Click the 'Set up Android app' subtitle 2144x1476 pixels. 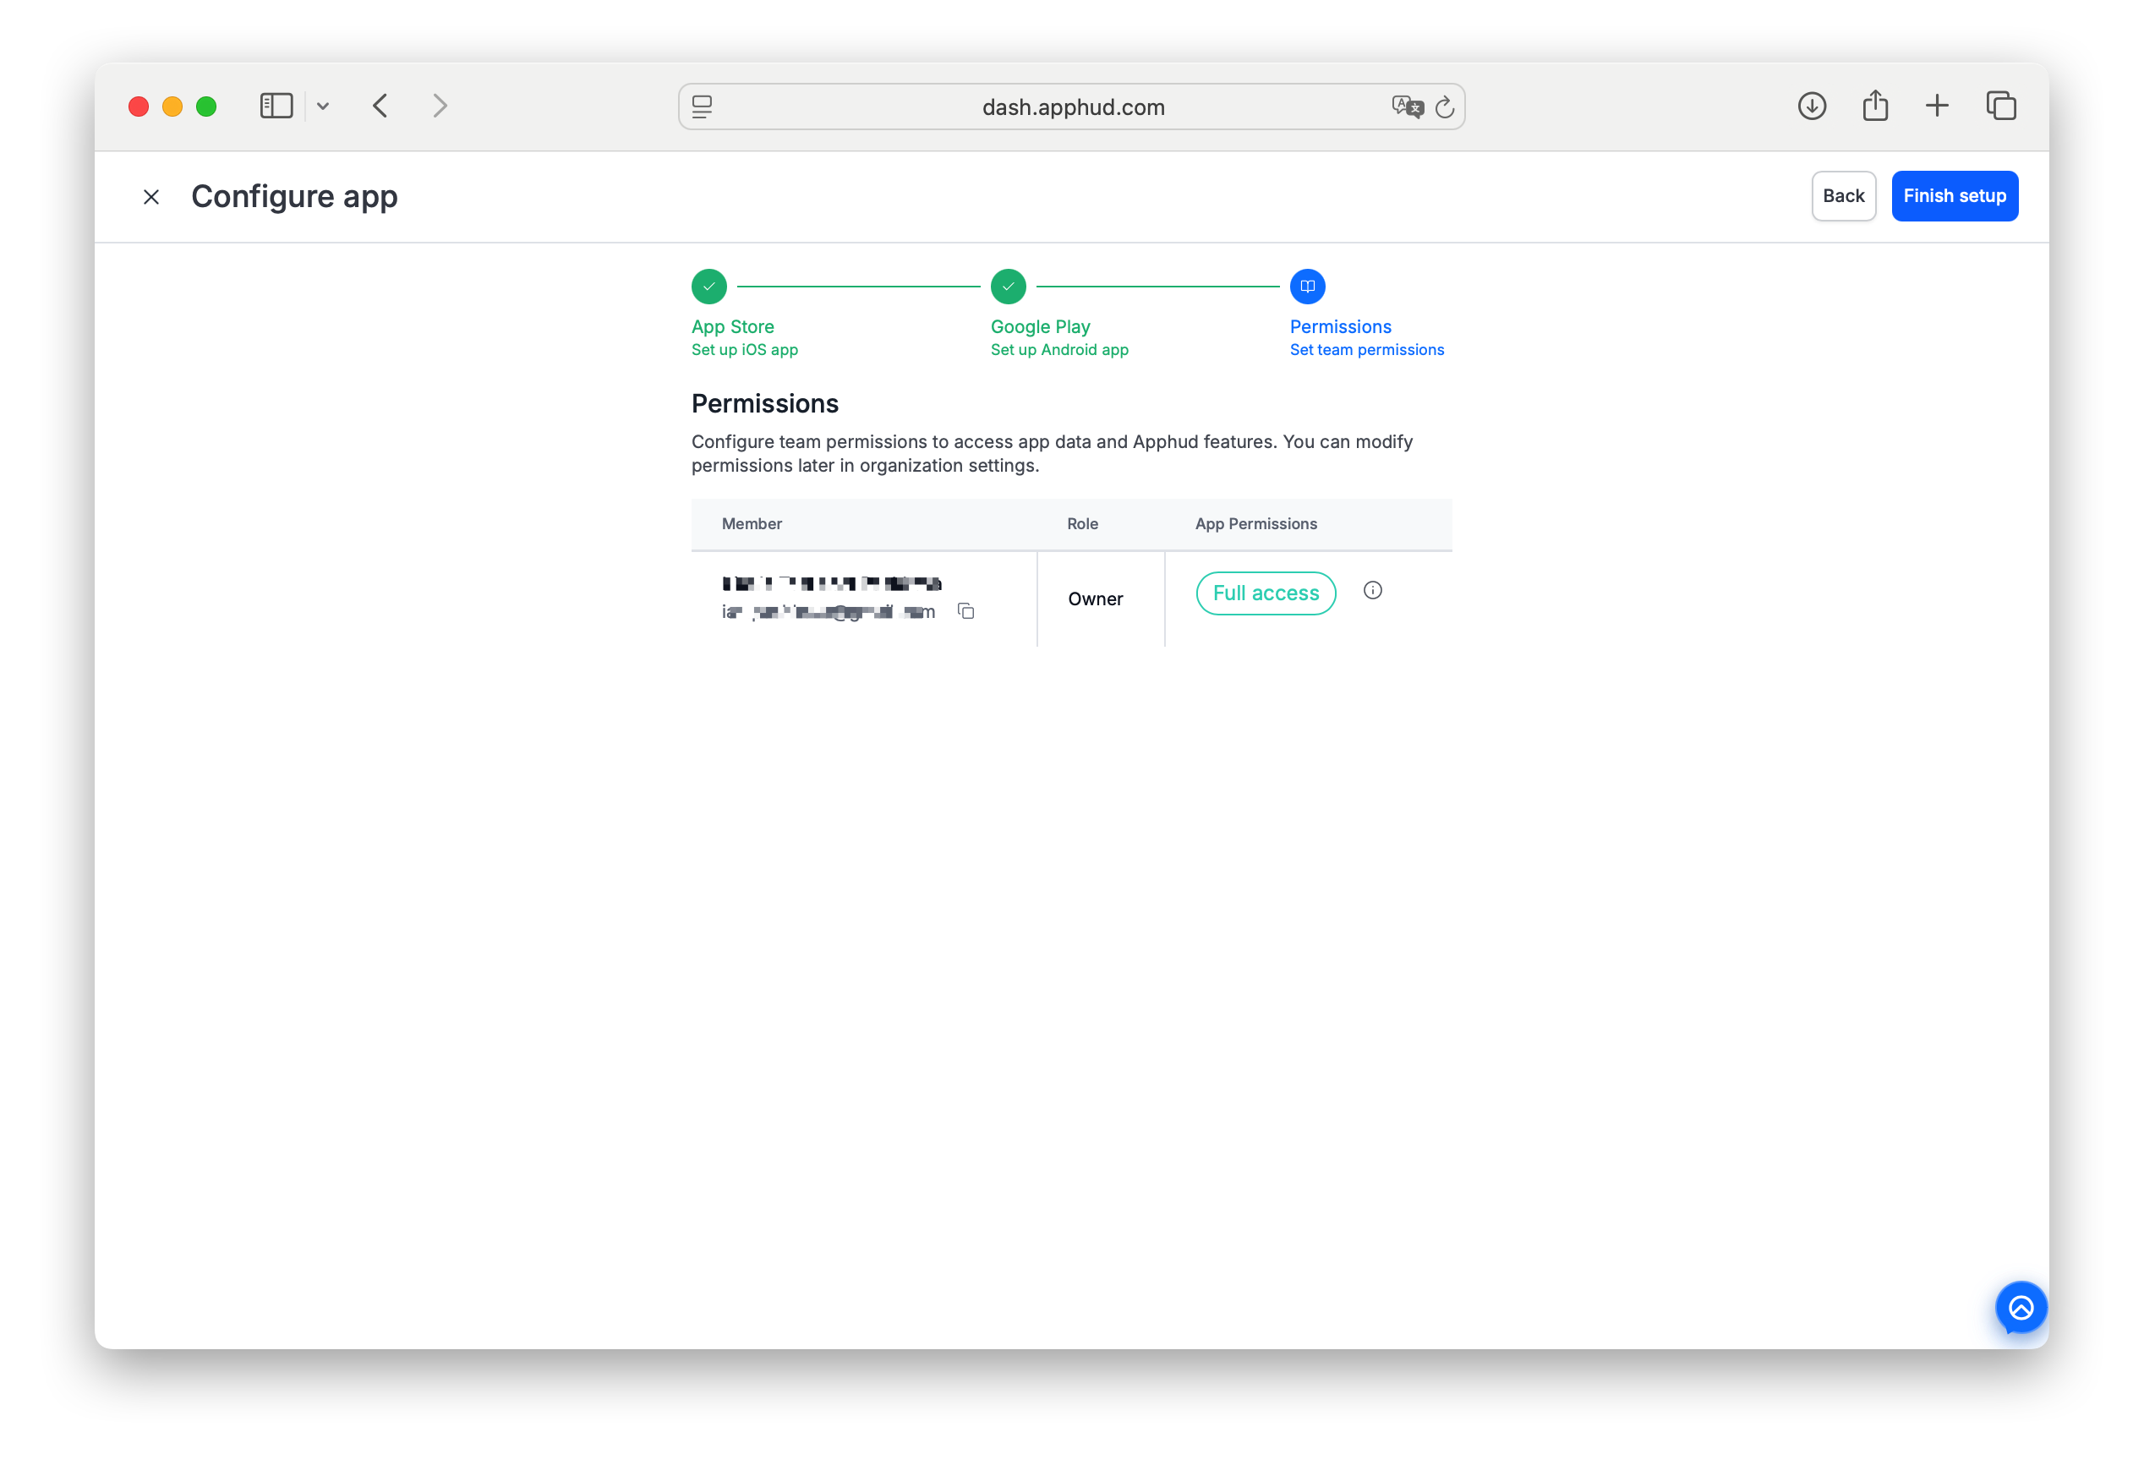pos(1058,350)
